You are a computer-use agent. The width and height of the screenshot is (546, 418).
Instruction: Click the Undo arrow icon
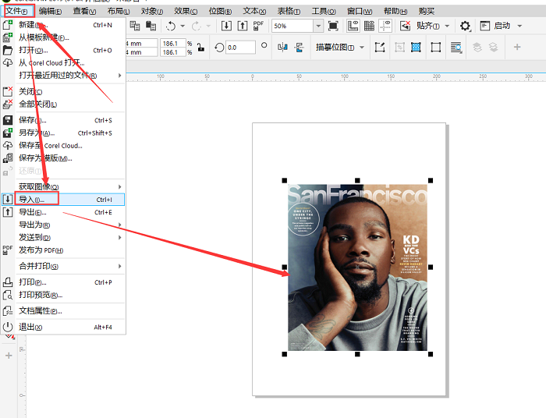click(x=172, y=26)
